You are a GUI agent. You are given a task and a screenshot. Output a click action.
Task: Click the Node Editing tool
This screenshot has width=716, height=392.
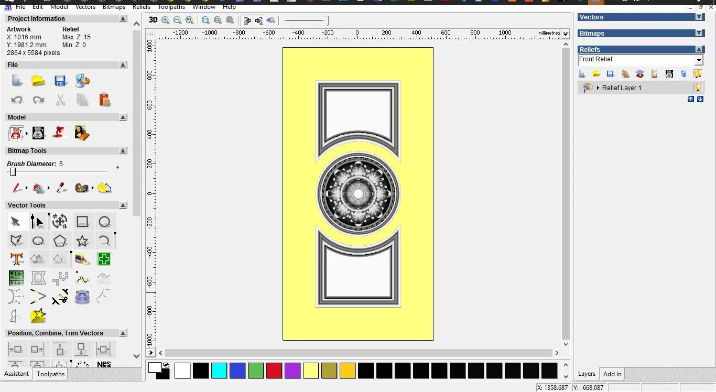37,222
